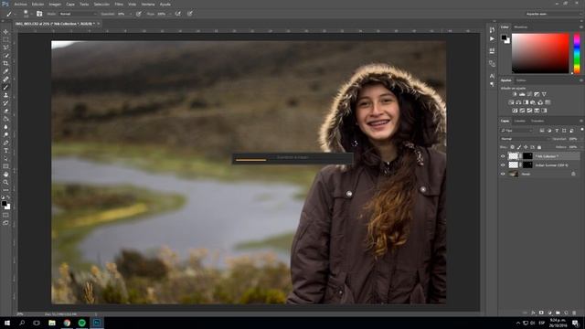Open the Filtro menu
The width and height of the screenshot is (585, 329).
pyautogui.click(x=119, y=5)
